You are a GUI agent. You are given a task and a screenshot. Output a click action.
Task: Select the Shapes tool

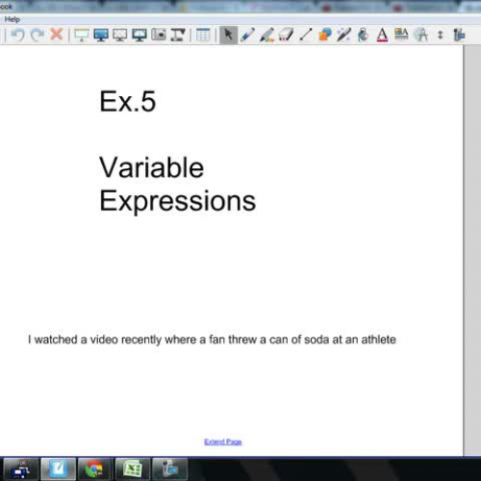[x=324, y=35]
